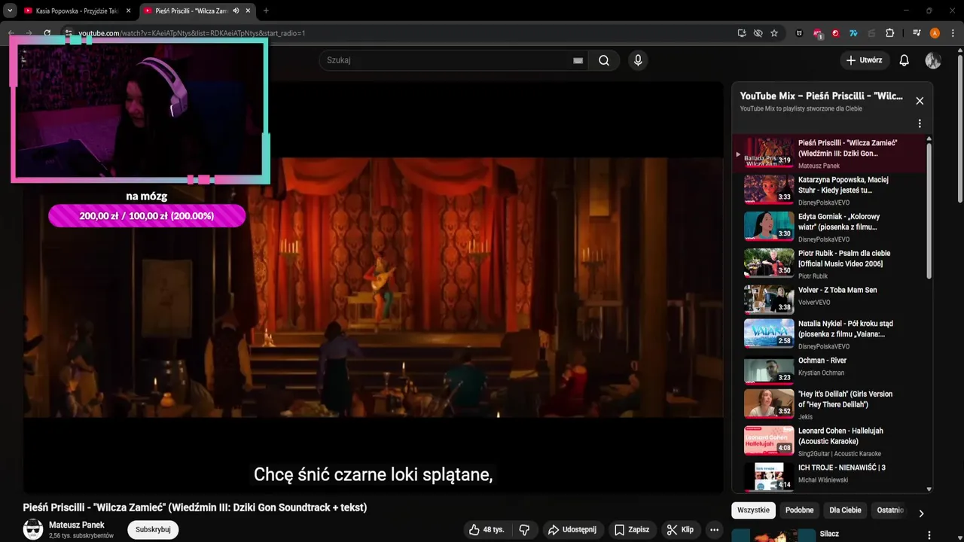Play Piotr Rubik Psalm dla ciebie
Viewport: 964px width, 542px height.
pos(829,264)
